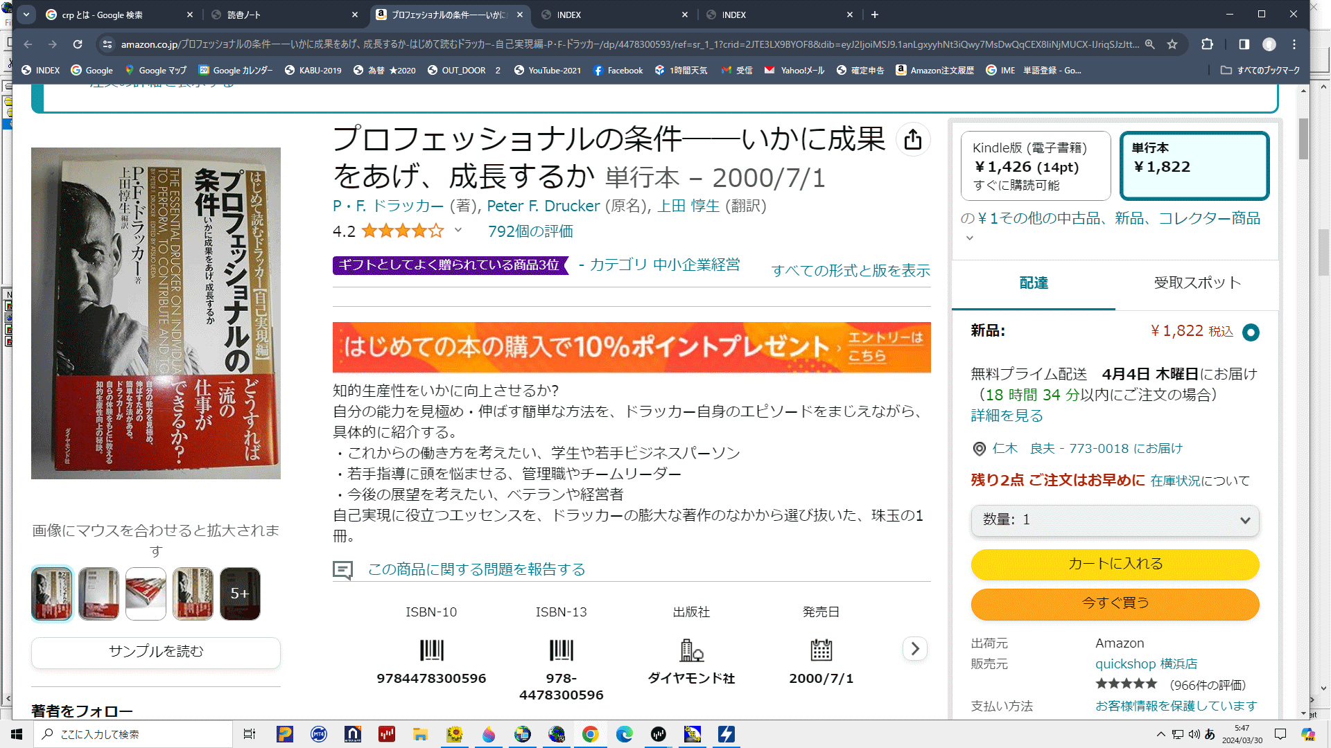Switch to the 'crp とは - Google 検索' tab
Screen dimensions: 1331x748
pyautogui.click(x=119, y=15)
